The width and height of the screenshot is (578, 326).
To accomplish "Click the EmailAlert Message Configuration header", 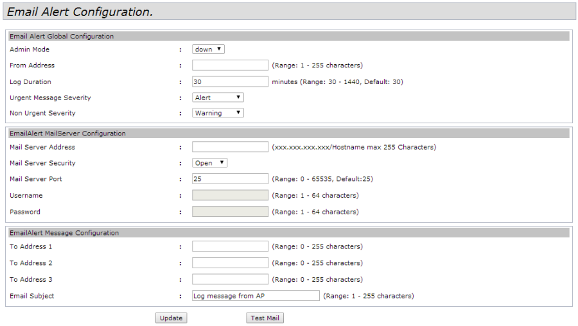I will [x=64, y=233].
